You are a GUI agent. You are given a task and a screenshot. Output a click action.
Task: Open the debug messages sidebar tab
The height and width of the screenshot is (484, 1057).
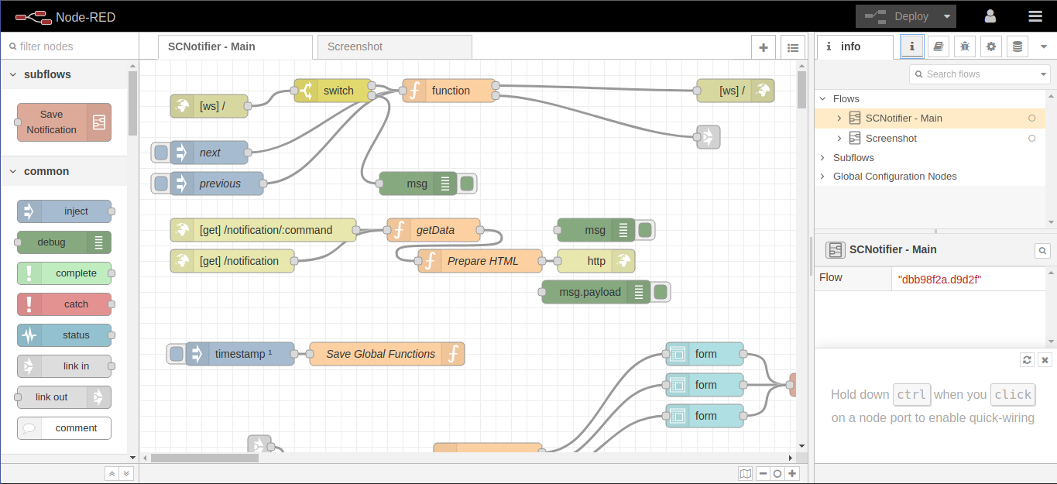(964, 46)
